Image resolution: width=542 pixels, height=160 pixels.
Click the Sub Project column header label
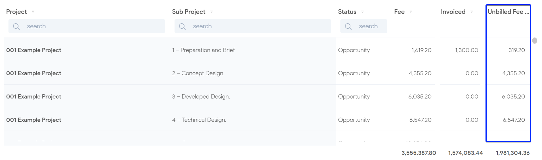[x=189, y=12]
